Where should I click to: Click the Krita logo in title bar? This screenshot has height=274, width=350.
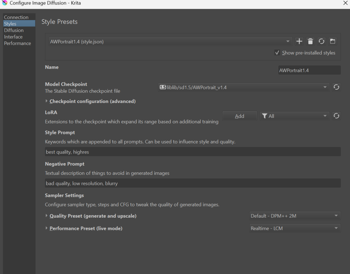(5, 3)
